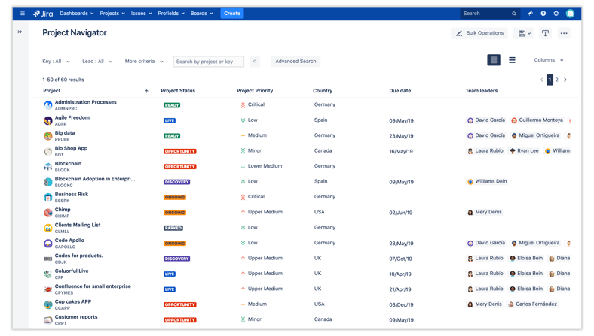Image resolution: width=594 pixels, height=336 pixels.
Task: Open Confluence for small enterprise project
Action: point(93,286)
